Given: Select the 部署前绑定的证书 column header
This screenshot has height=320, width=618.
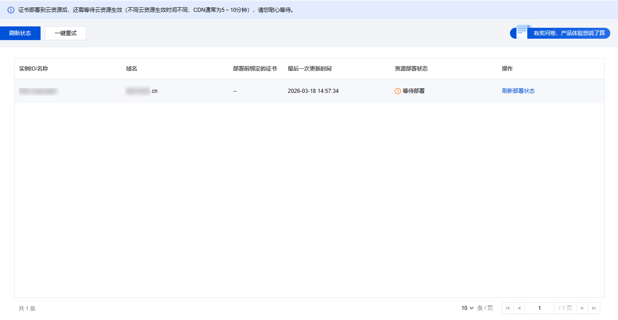Looking at the screenshot, I should [x=255, y=69].
